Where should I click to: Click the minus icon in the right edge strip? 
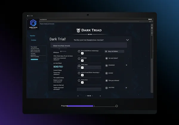click(152, 33)
